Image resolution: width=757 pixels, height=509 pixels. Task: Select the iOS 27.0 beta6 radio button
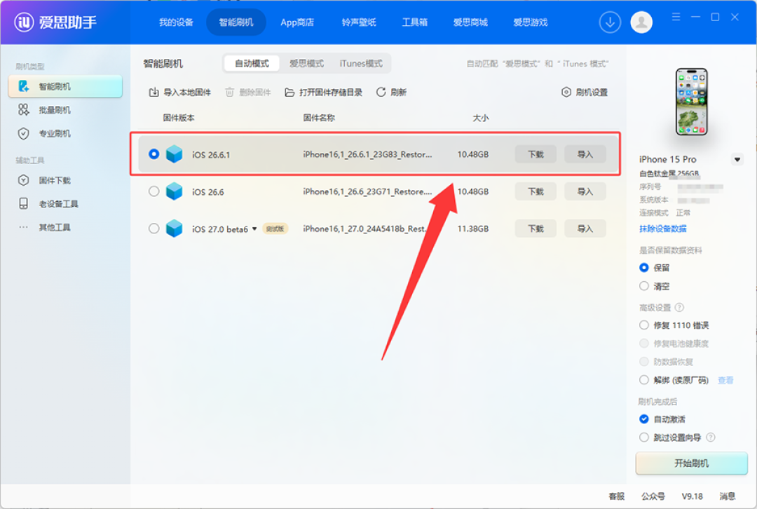(x=154, y=229)
